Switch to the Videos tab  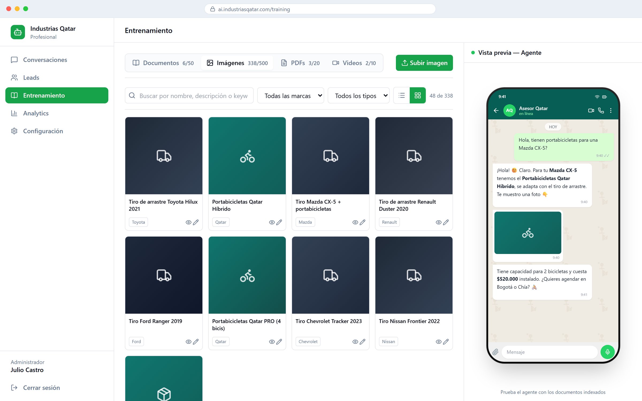[x=354, y=63]
